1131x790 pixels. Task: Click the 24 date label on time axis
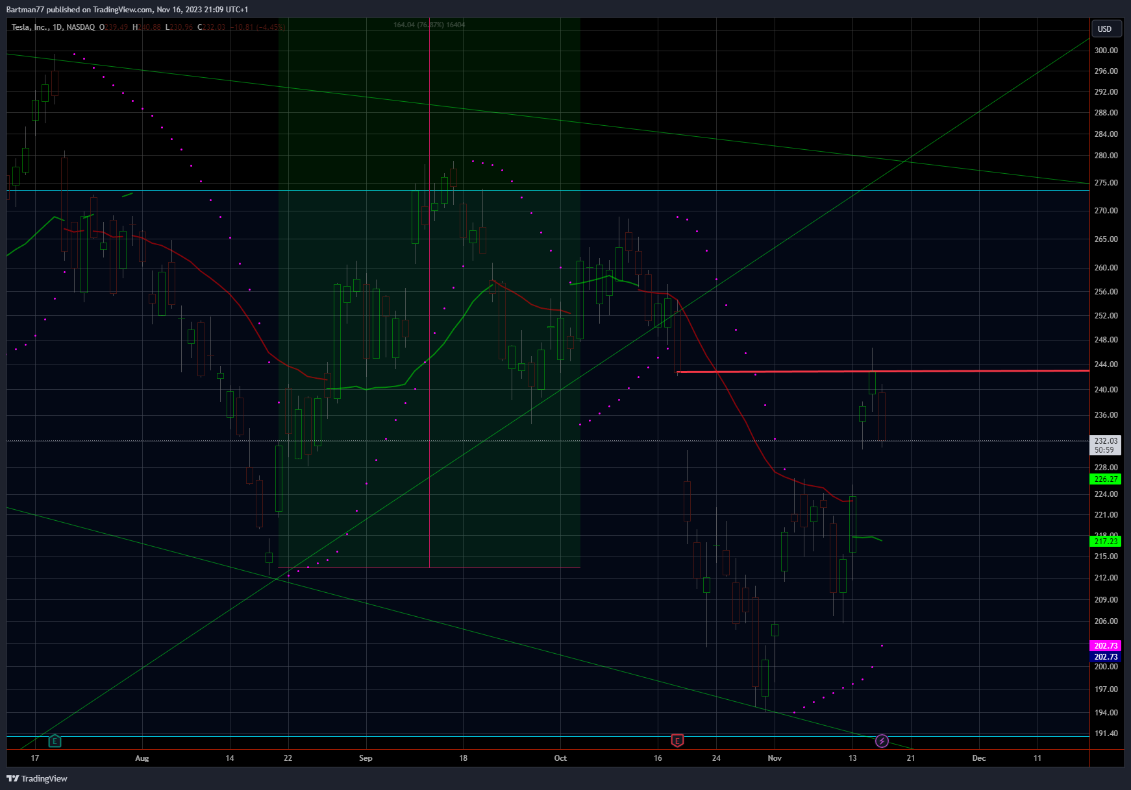[716, 758]
